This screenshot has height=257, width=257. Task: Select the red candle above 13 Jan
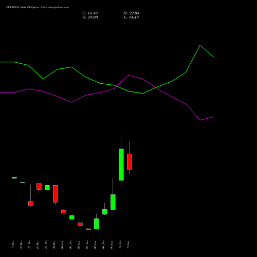click(x=130, y=162)
